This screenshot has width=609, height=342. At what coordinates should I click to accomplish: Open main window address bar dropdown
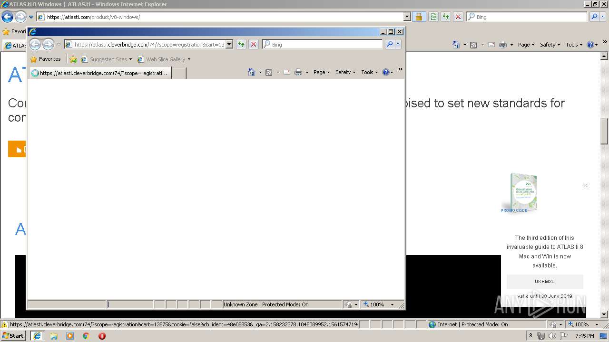(x=407, y=17)
